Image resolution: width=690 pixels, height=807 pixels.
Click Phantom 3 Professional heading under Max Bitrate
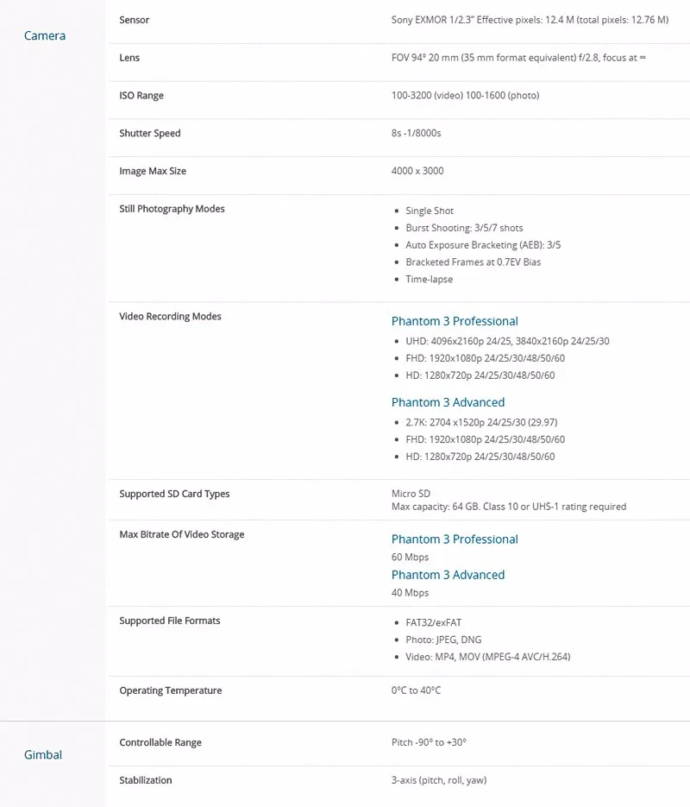(455, 539)
